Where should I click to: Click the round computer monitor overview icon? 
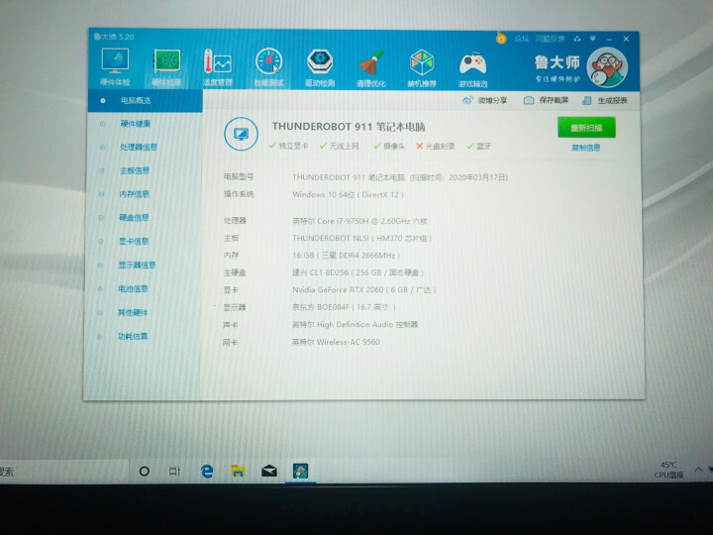241,134
